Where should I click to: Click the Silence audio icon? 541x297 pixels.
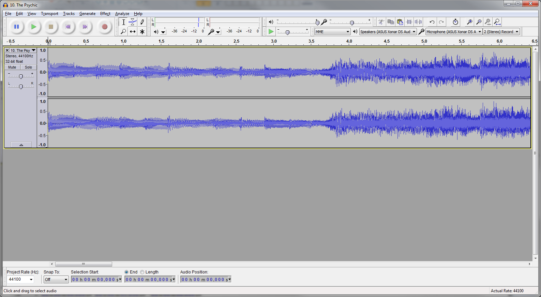point(418,22)
